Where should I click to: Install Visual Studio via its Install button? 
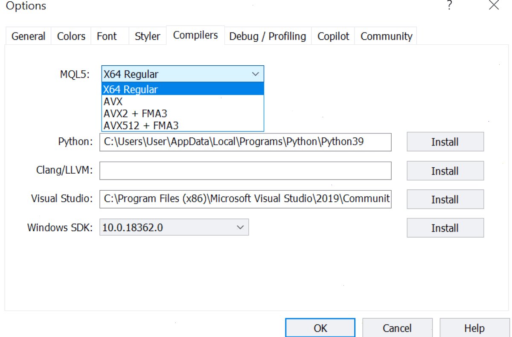pos(445,199)
